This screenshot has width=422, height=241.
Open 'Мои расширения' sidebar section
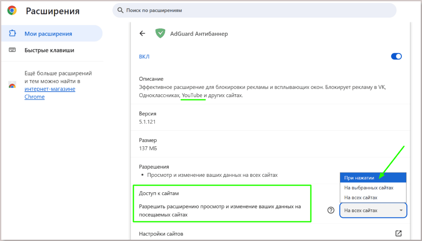(x=52, y=34)
